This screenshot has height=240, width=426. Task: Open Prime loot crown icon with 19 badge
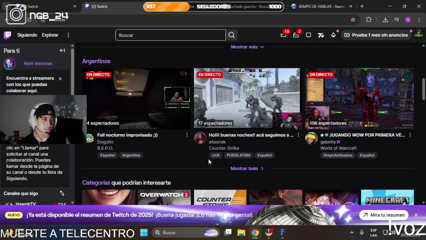tap(283, 35)
